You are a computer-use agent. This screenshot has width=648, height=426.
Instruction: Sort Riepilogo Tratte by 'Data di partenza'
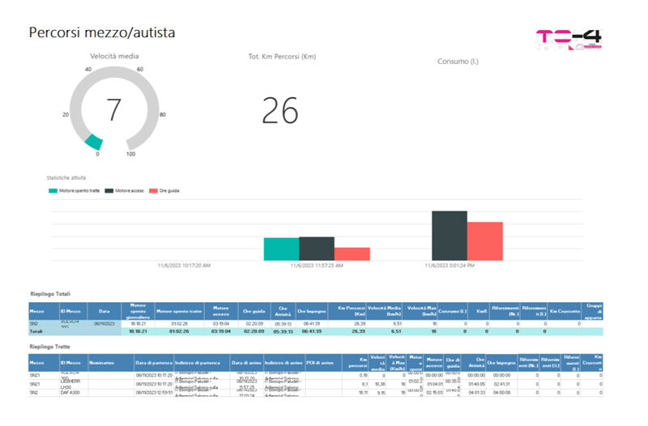coord(153,362)
